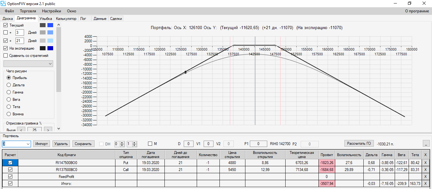The image size is (432, 189).
Task: Click the 21 days input field
Action: pyautogui.click(x=20, y=40)
